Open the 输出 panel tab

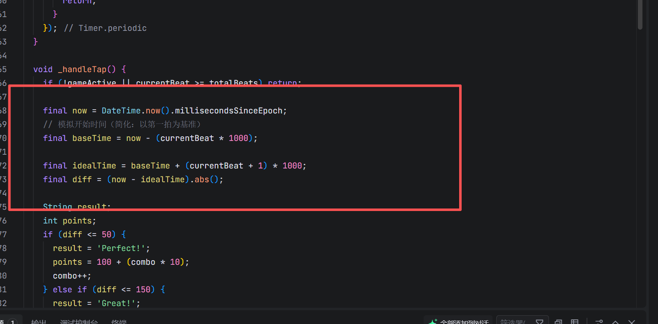coord(38,322)
